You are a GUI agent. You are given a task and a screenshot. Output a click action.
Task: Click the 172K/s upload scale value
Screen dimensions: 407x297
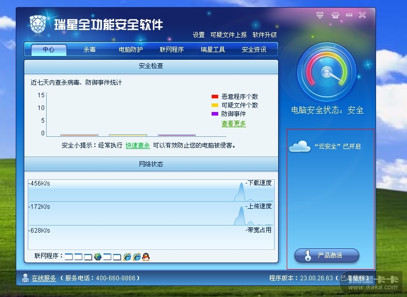coord(39,207)
